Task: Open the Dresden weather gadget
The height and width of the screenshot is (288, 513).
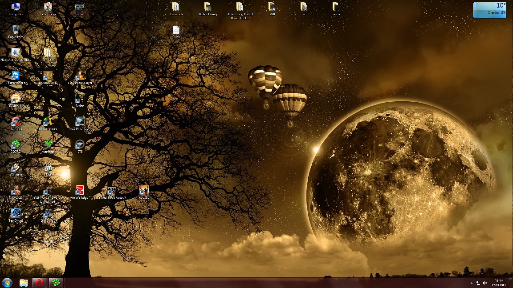Action: [x=489, y=10]
